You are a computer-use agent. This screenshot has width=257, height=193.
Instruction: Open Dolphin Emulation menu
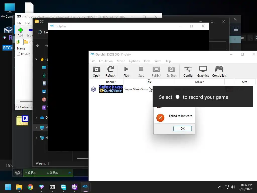[106, 61]
